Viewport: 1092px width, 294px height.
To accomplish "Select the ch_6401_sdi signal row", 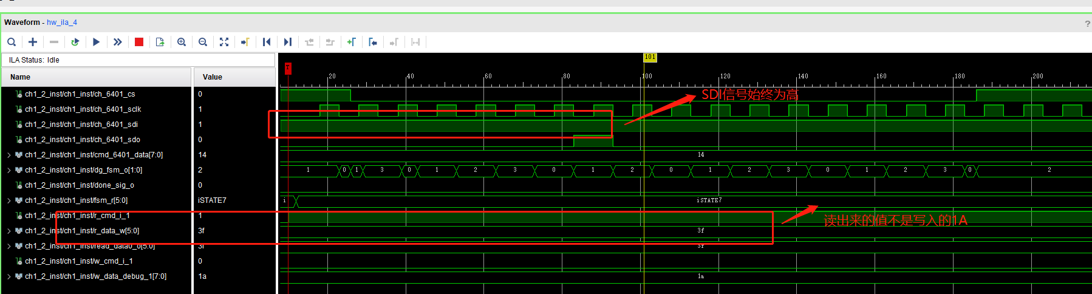I will [97, 125].
